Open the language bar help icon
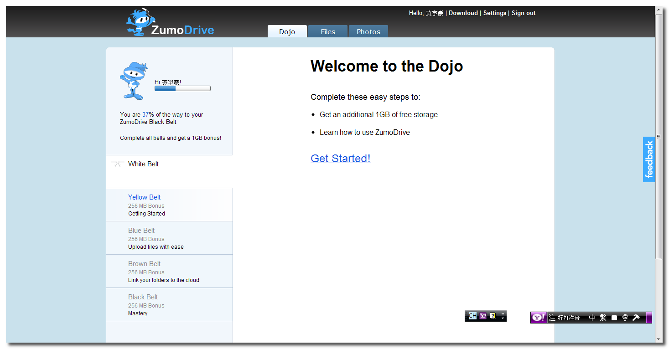This screenshot has width=669, height=349. tap(493, 316)
